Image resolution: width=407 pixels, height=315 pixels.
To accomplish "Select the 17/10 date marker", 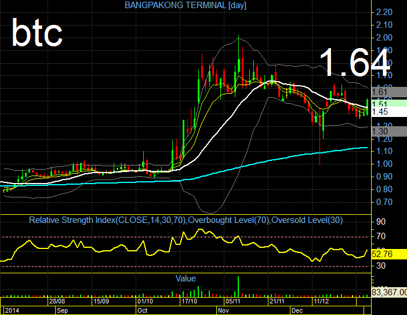I will (189, 301).
